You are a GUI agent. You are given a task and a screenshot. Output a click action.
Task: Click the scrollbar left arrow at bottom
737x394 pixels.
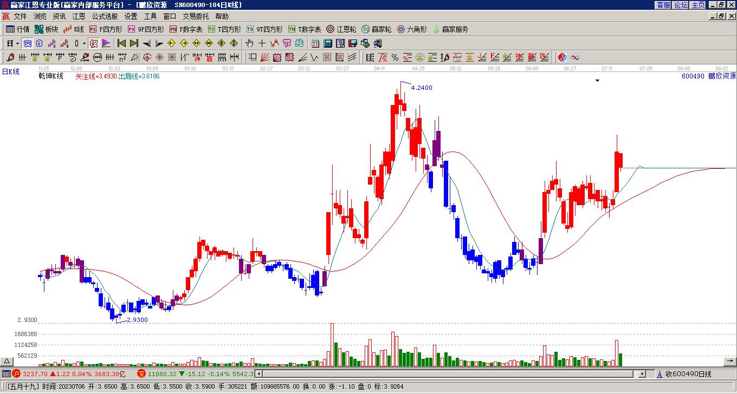pos(259,374)
